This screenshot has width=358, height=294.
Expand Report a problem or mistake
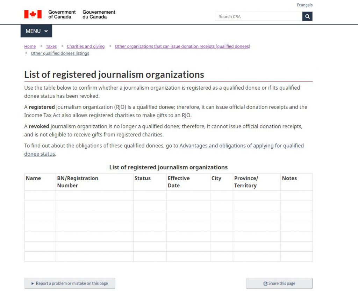tap(70, 283)
